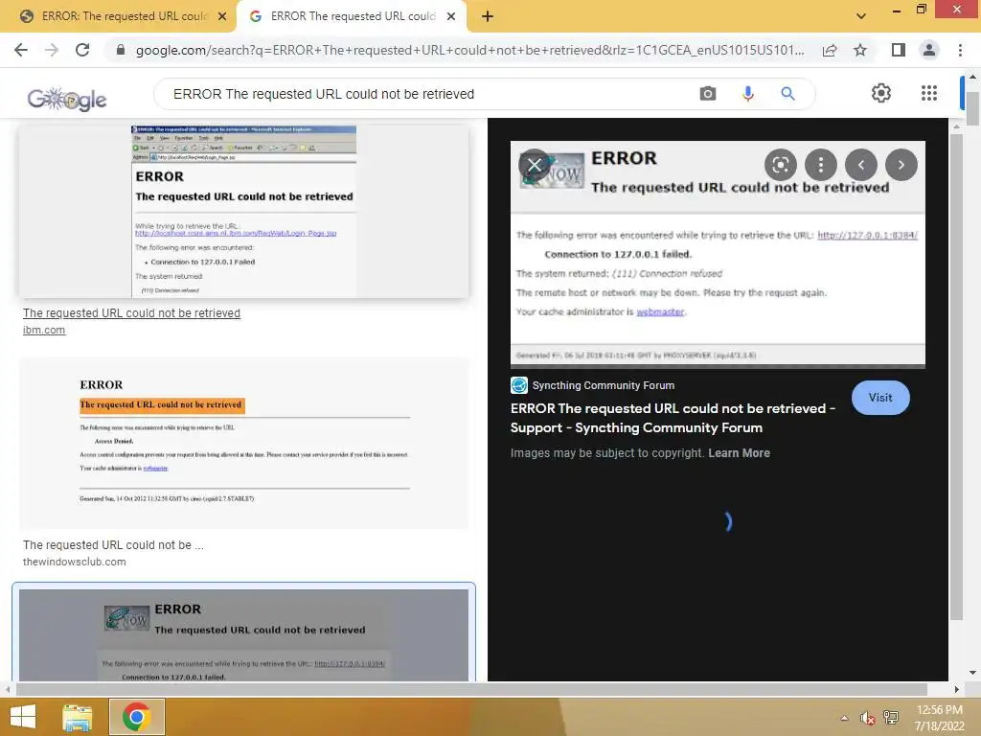
Task: Open the Syncthing forum result title
Action: (673, 418)
